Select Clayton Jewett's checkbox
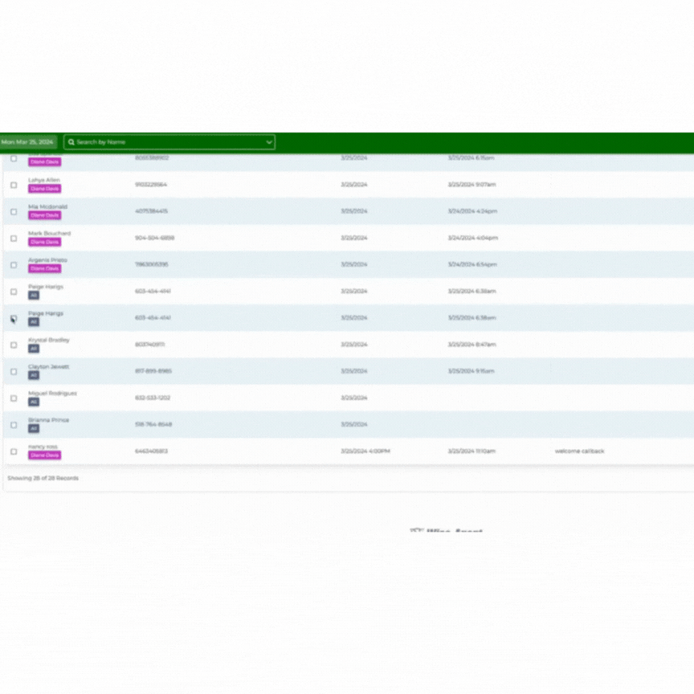 [x=13, y=371]
